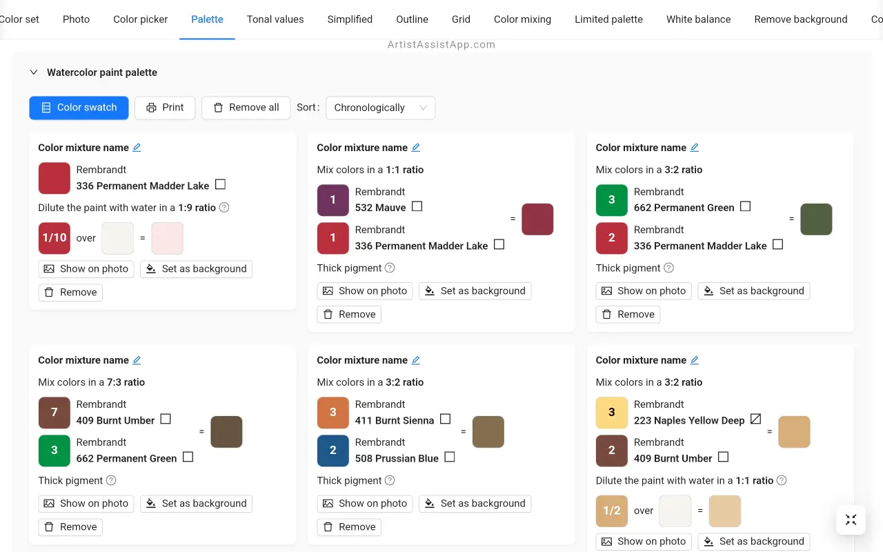Open Thick pigment help in Burnt Sienna card

click(390, 480)
